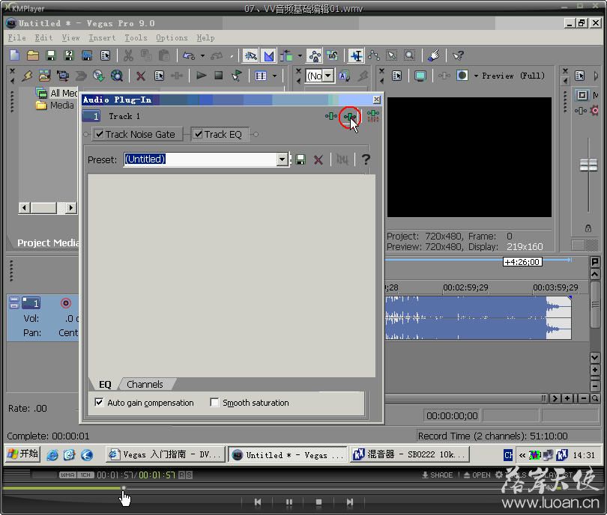
Task: Open the File menu
Action: 17,37
